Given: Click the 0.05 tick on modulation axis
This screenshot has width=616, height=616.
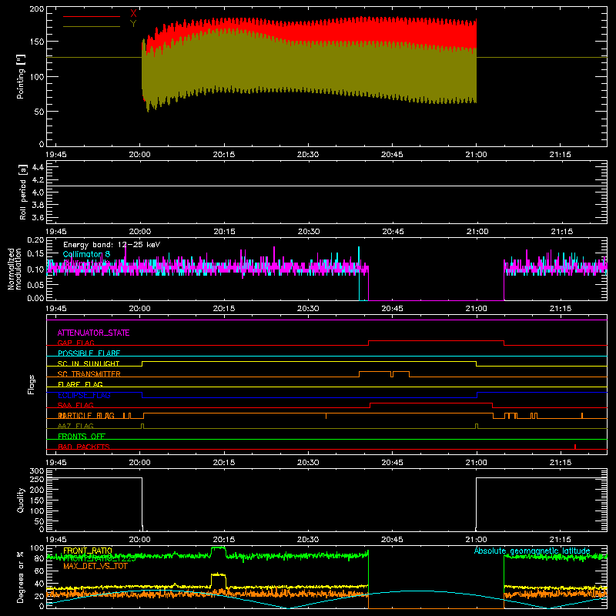Looking at the screenshot, I should tap(35, 284).
